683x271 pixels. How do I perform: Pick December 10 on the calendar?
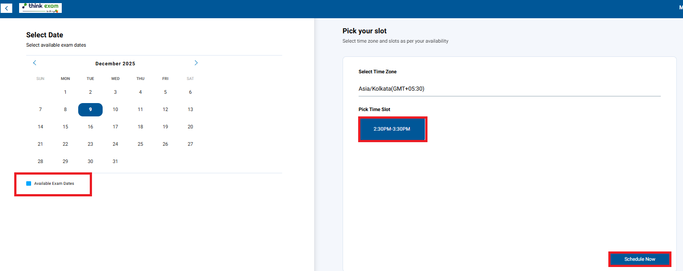(x=116, y=110)
